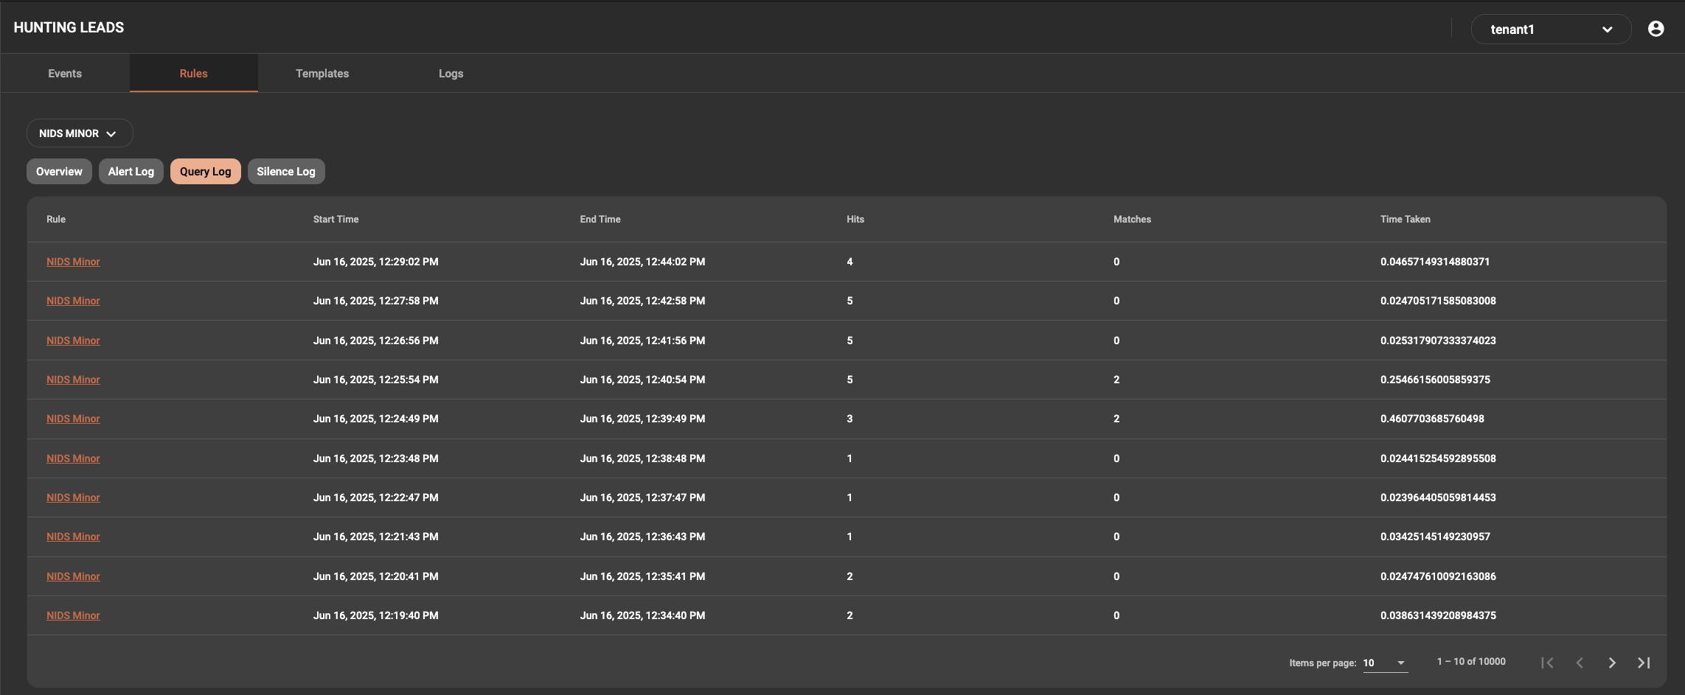The image size is (1685, 695).
Task: Go to the first page of results
Action: [1547, 663]
